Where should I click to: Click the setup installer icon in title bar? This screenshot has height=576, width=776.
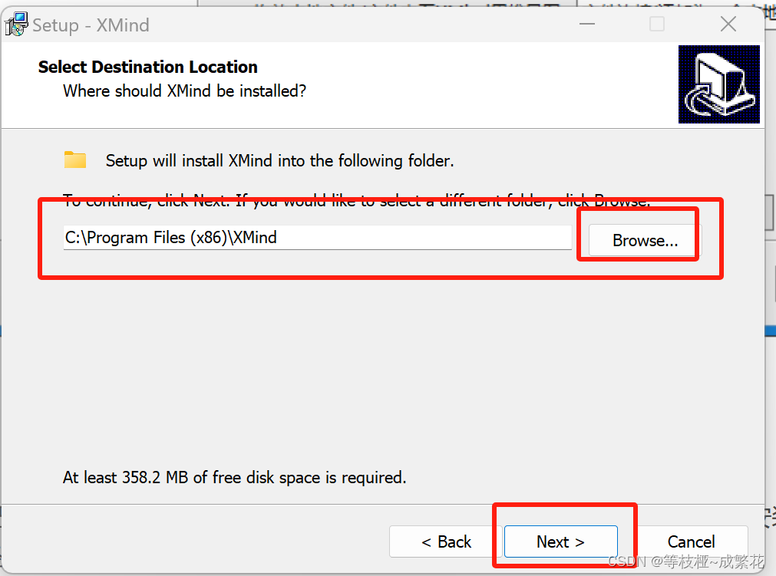(16, 25)
